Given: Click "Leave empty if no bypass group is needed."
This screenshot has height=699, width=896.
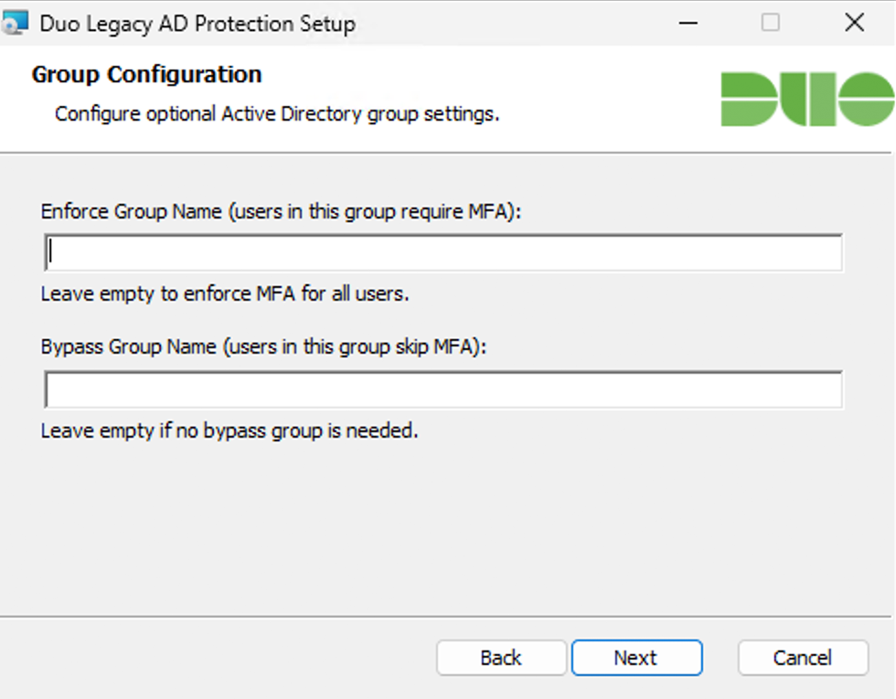Looking at the screenshot, I should 229,430.
